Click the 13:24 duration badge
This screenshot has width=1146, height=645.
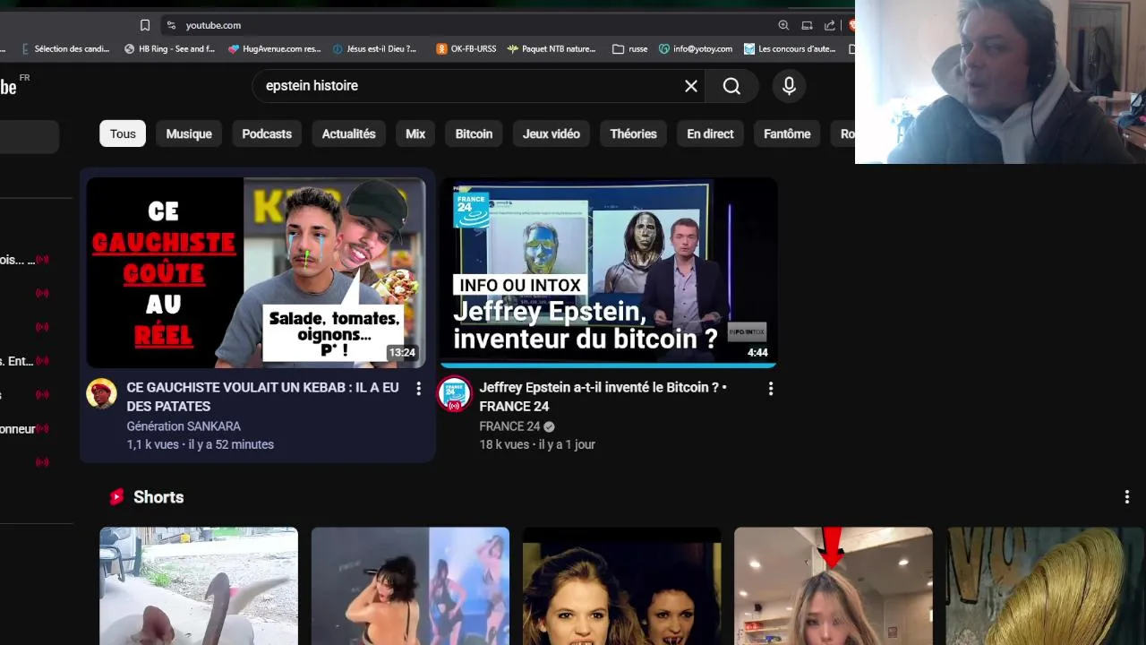pyautogui.click(x=402, y=353)
